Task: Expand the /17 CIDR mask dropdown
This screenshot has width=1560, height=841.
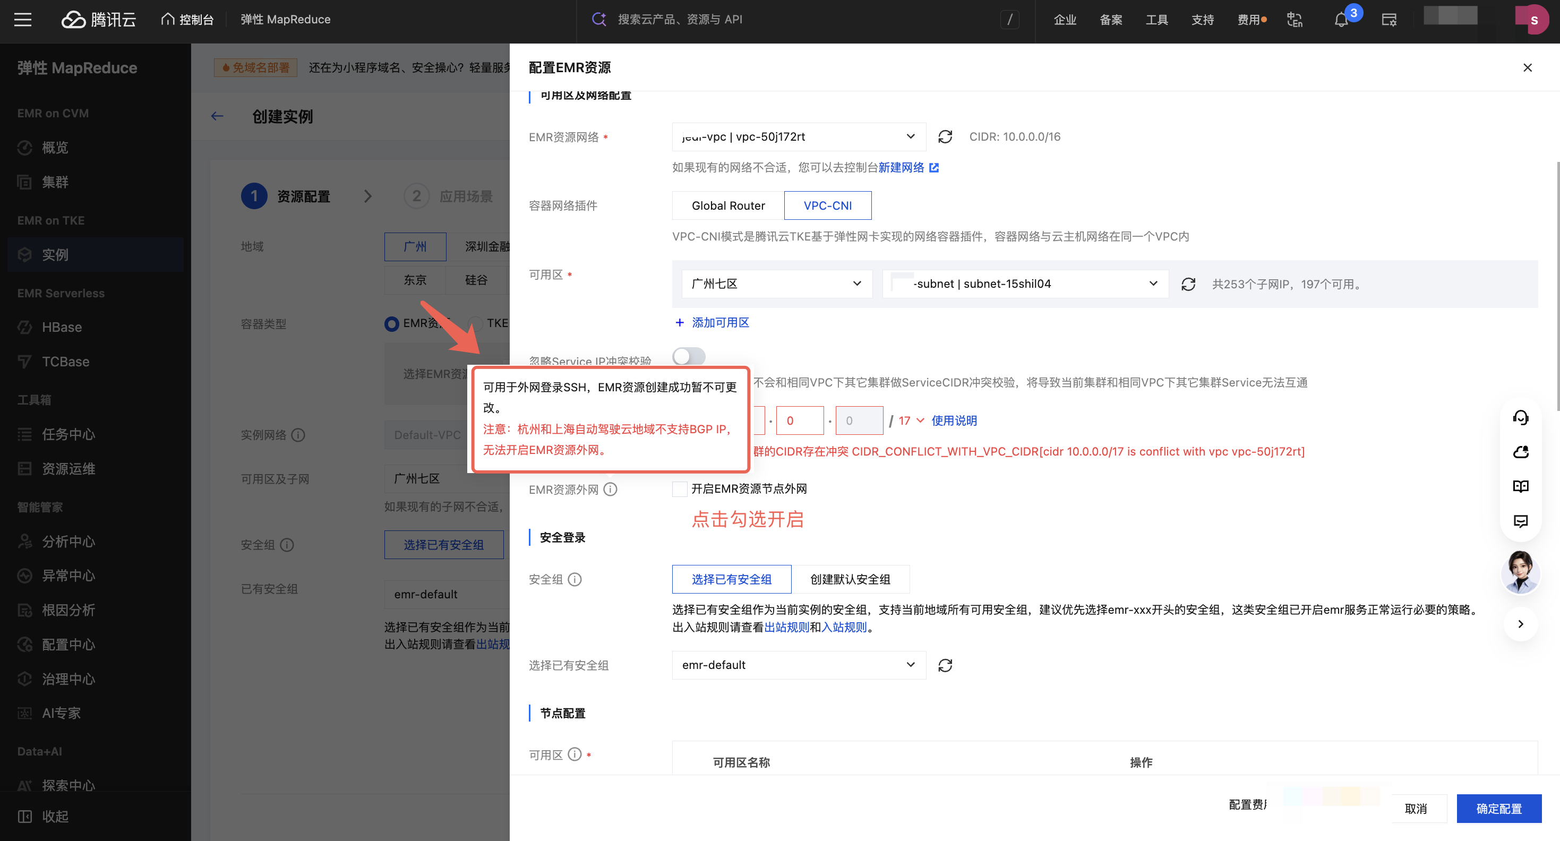Action: pyautogui.click(x=911, y=420)
